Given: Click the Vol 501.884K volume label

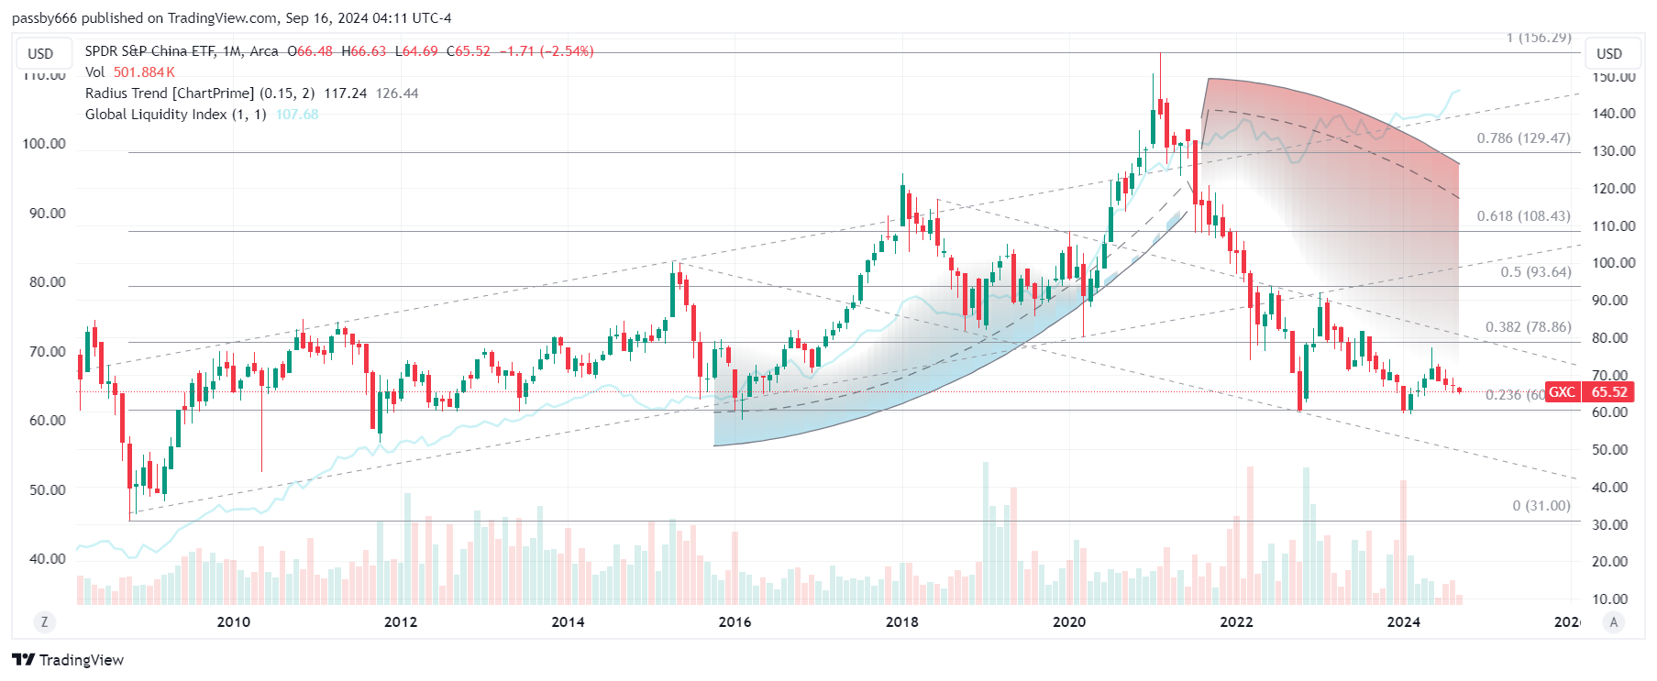Looking at the screenshot, I should point(130,72).
